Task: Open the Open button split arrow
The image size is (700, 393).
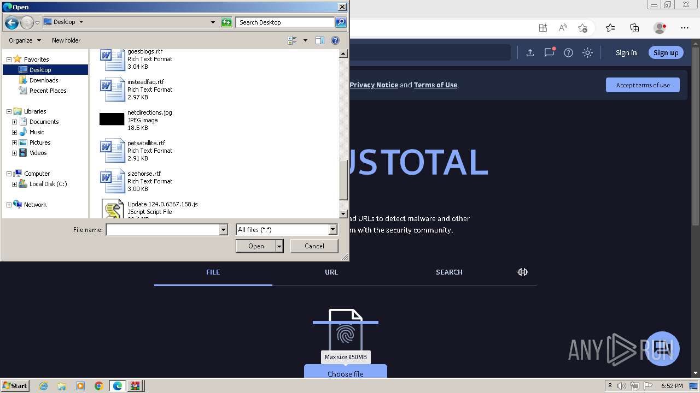Action: 279,246
